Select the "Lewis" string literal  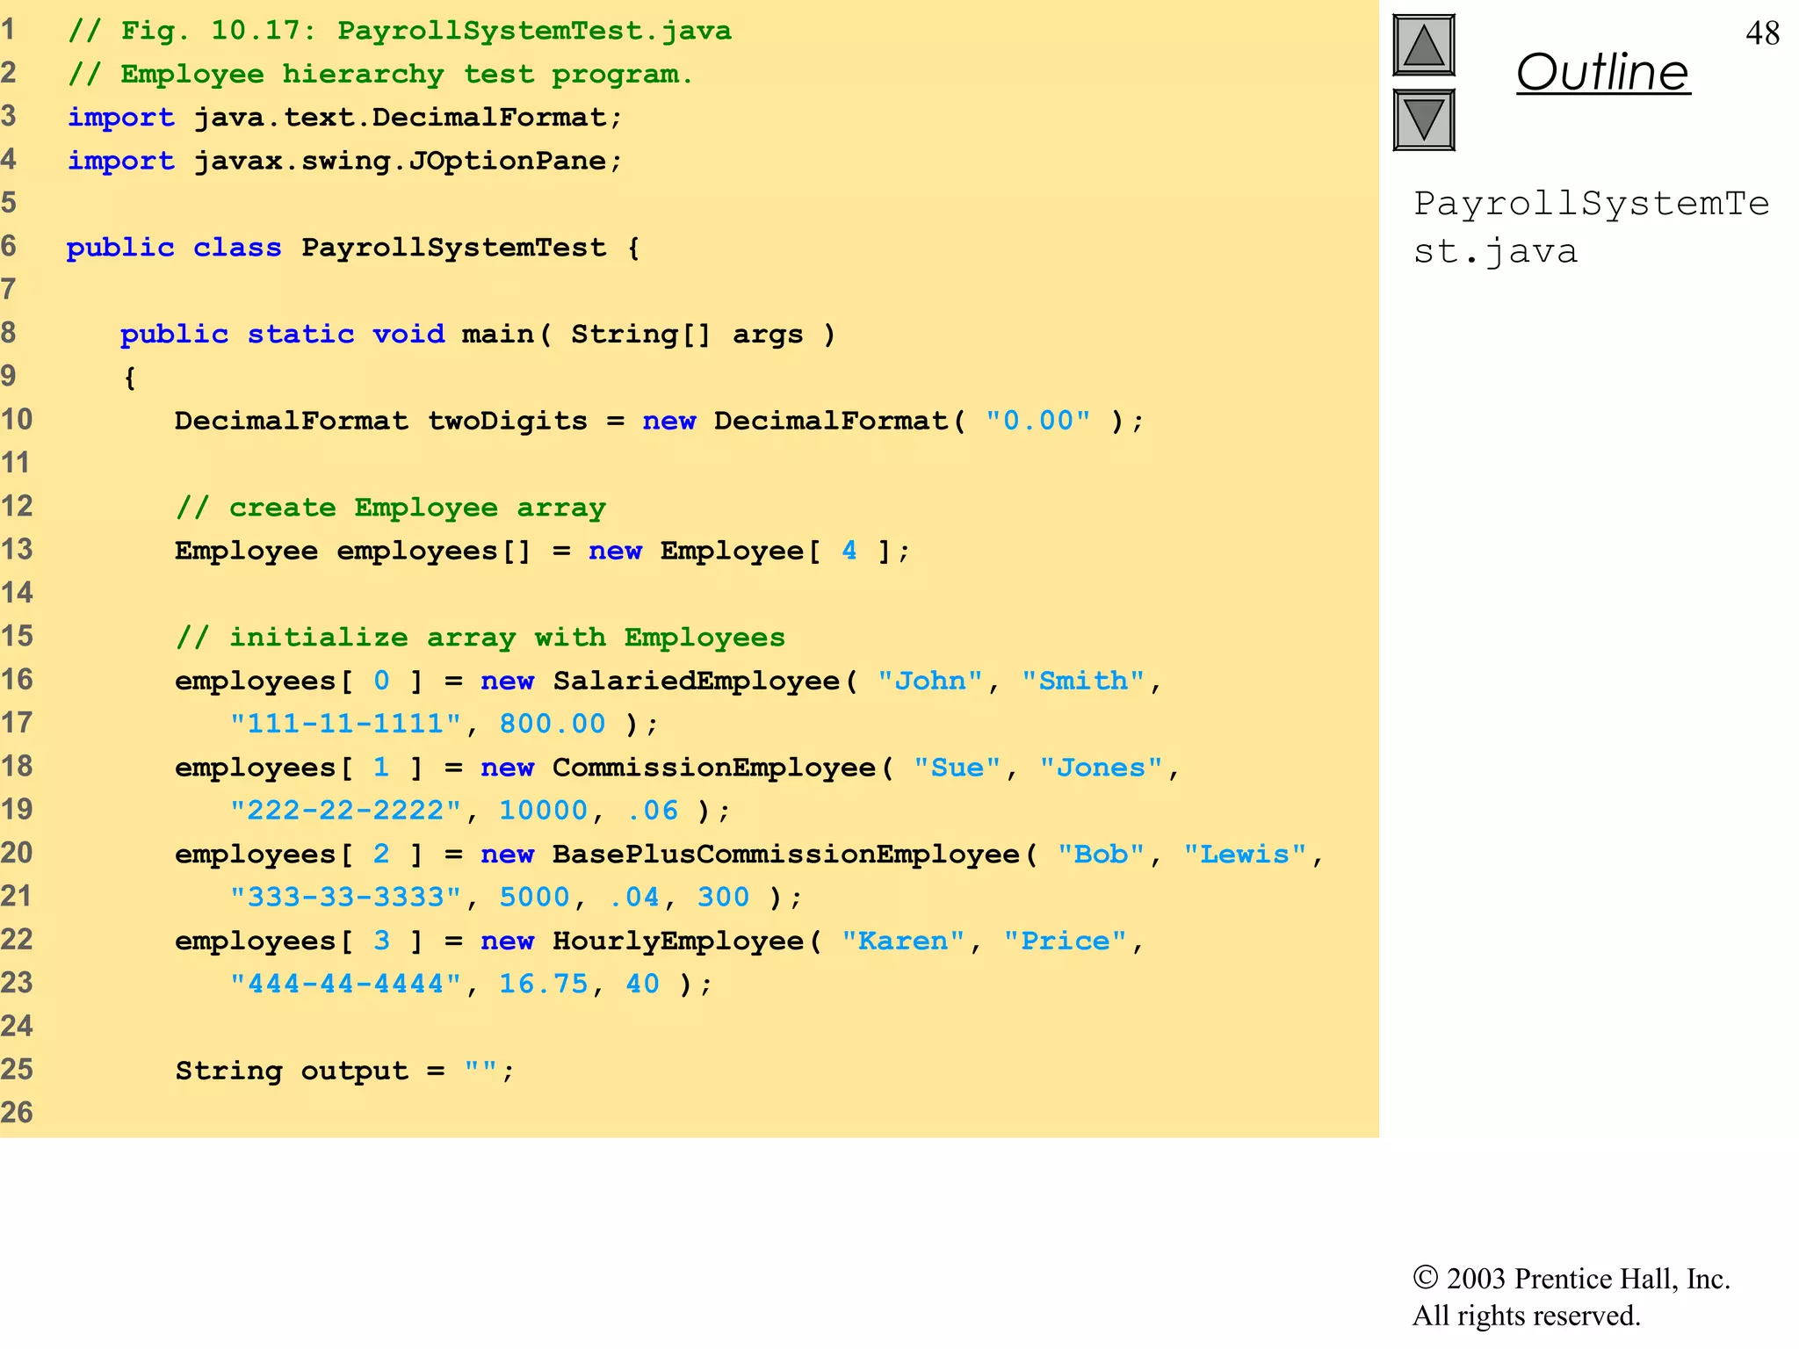tap(1245, 854)
